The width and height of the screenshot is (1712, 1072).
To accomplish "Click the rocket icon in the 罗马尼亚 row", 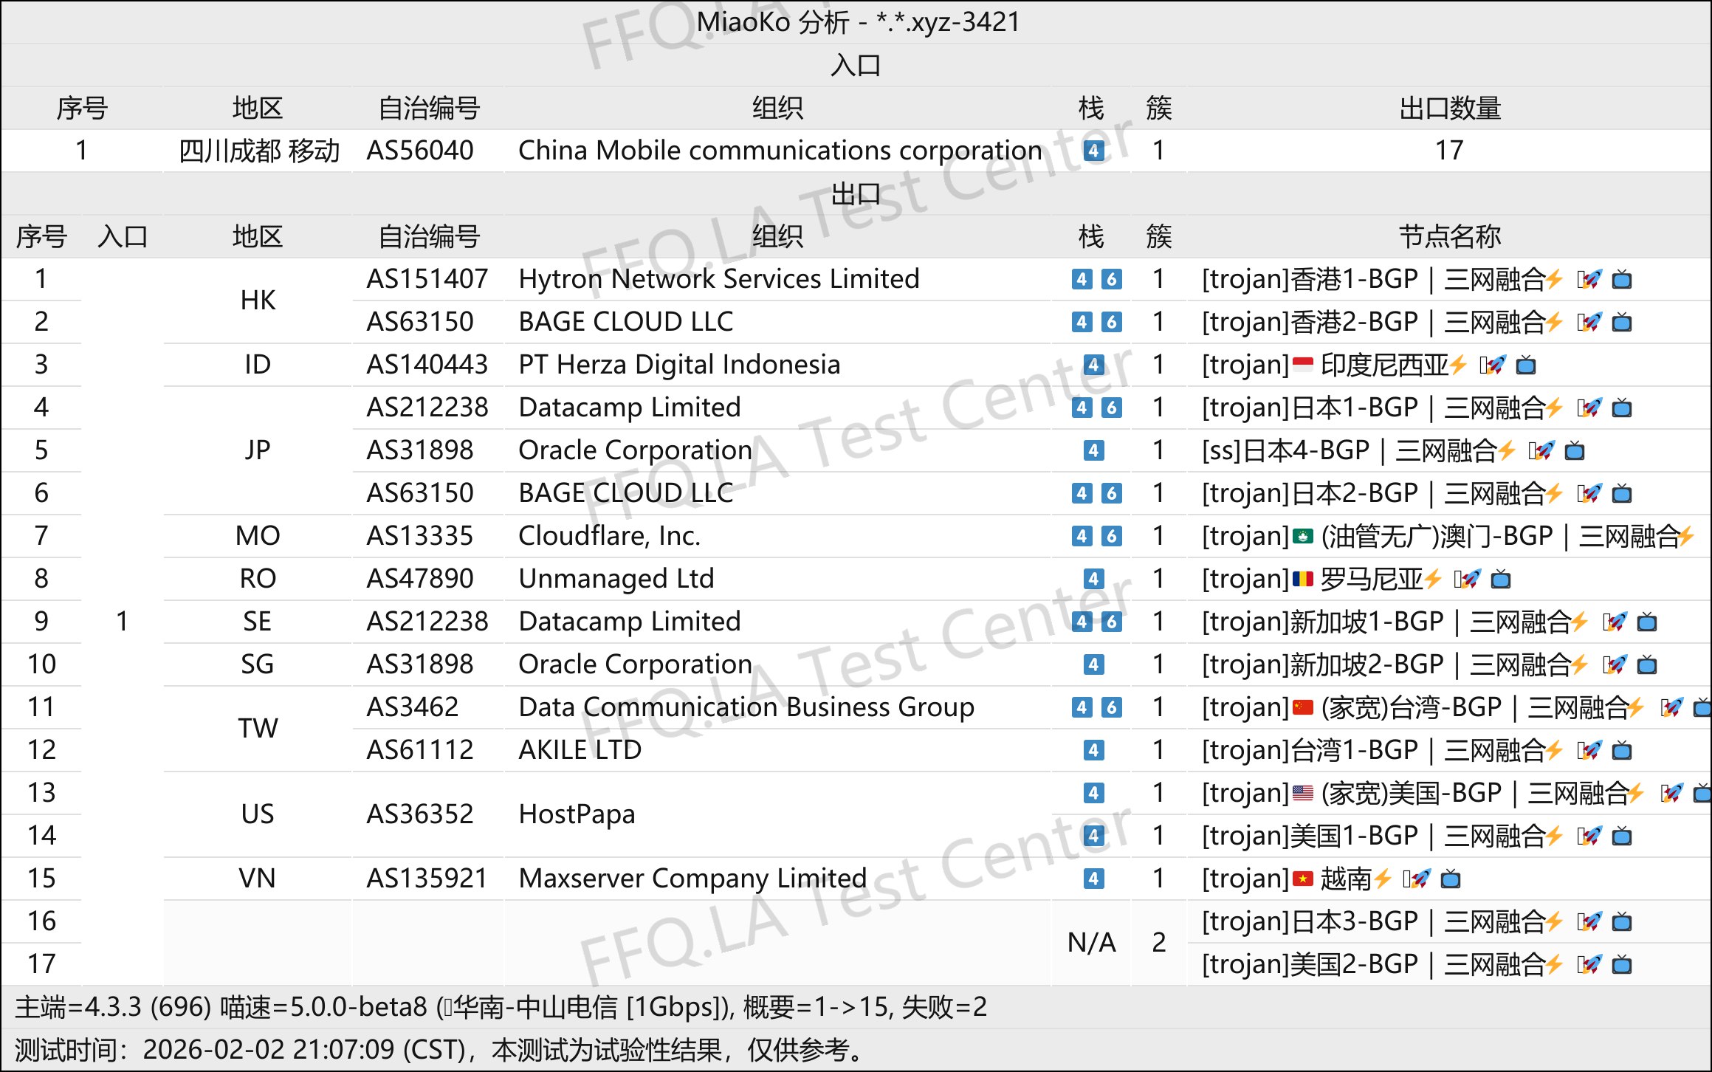I will [1470, 580].
